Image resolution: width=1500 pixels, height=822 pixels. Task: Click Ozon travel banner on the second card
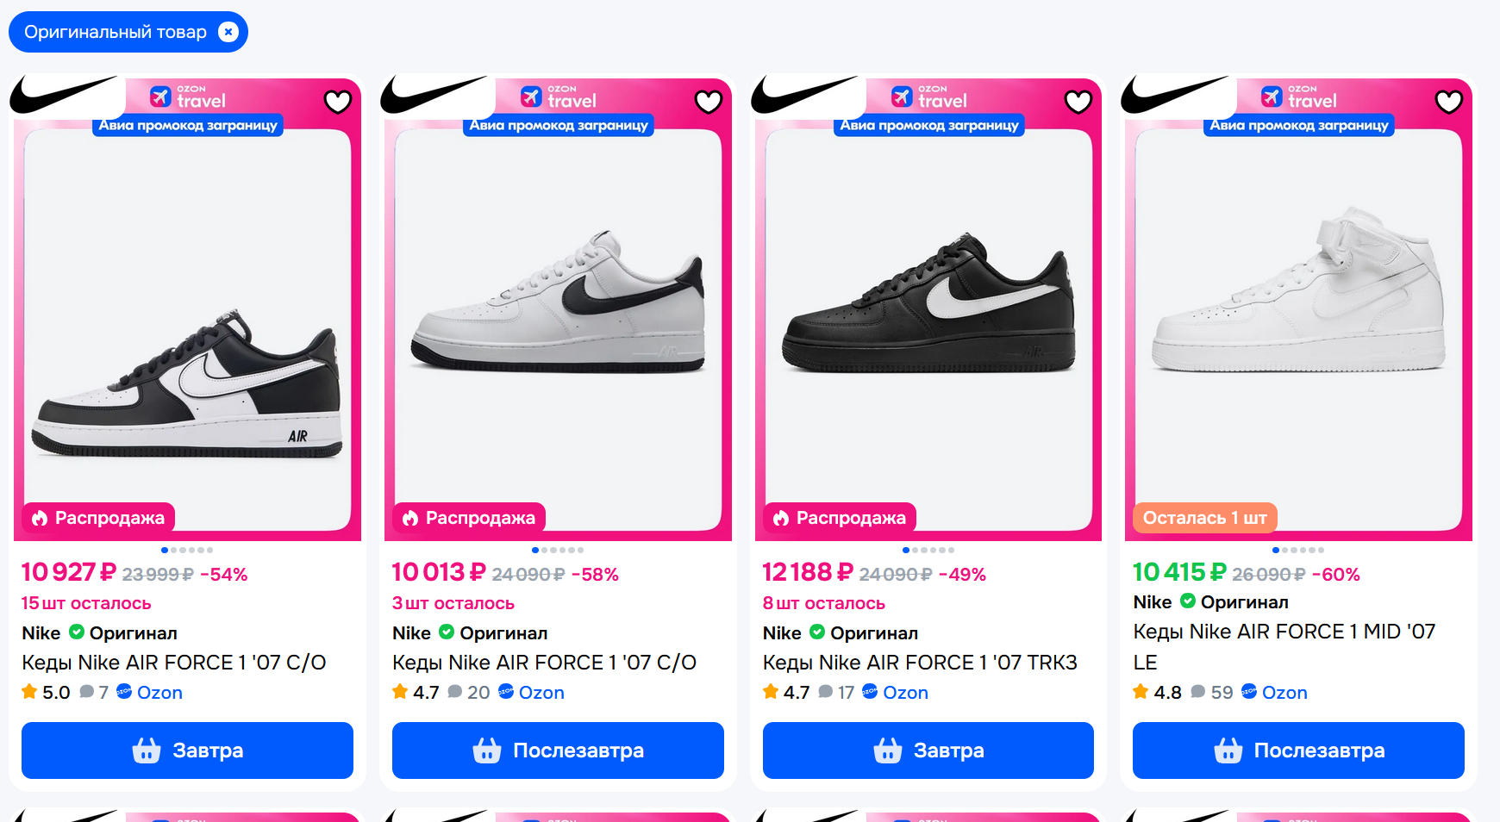559,97
